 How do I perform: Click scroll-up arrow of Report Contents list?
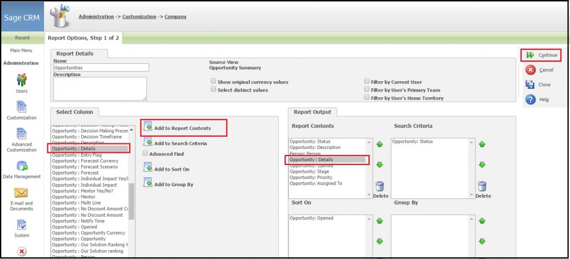tap(370, 142)
